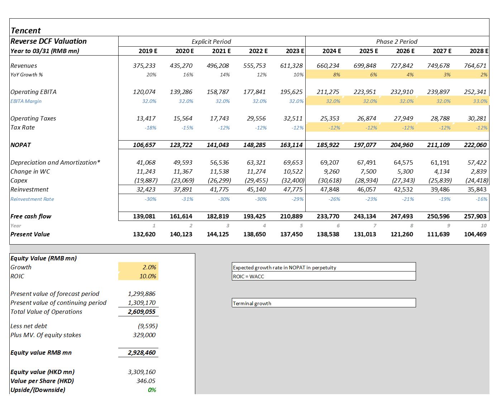The width and height of the screenshot is (502, 411).
Task: Click the Growth input cell showing 2.0%
Action: click(138, 267)
